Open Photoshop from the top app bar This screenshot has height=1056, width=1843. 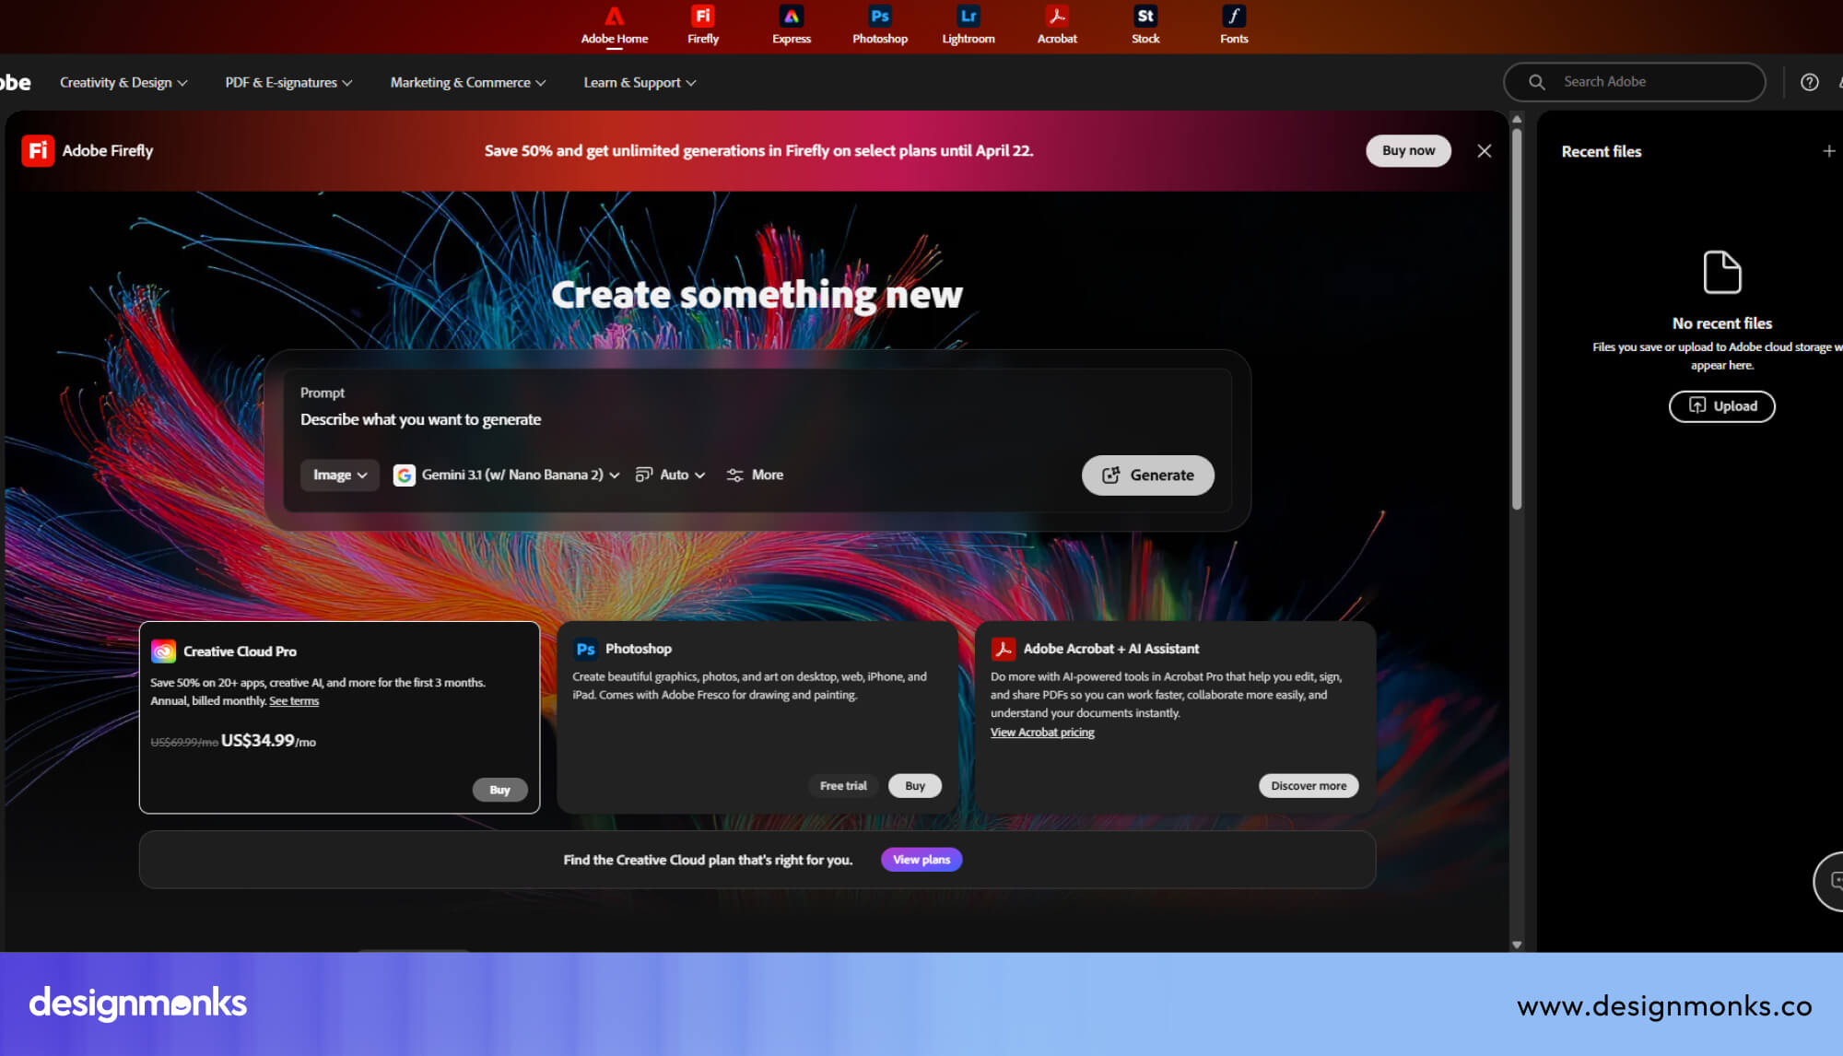coord(879,25)
